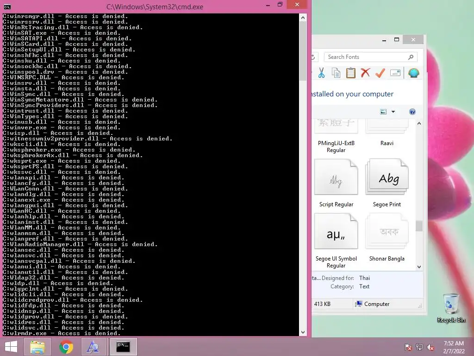This screenshot has height=356, width=474.
Task: Click the red X Delete icon in Fonts toolbar
Action: coord(365,73)
